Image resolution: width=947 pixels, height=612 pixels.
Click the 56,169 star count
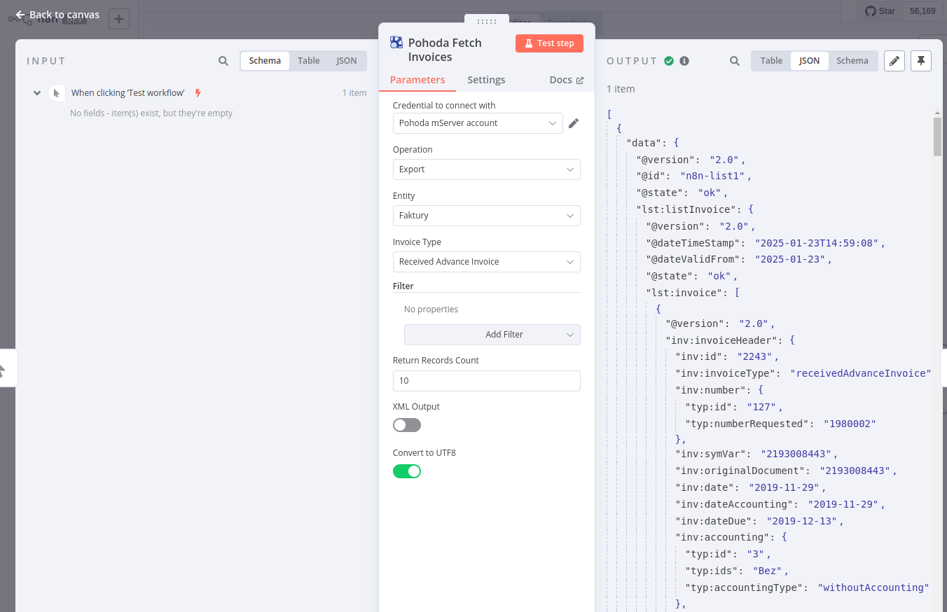pyautogui.click(x=922, y=11)
